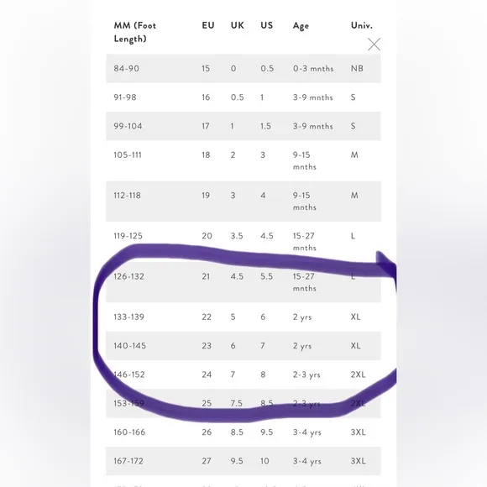Click the US column header

[x=267, y=25]
